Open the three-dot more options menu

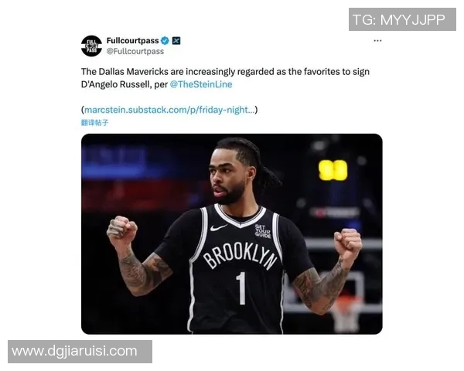point(377,40)
